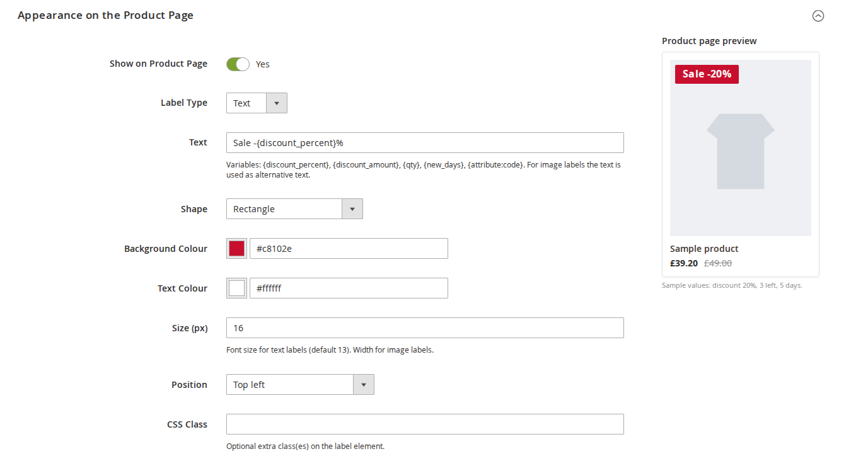Open the Label Type dropdown
Viewport: 851px width, 466px height.
(x=257, y=103)
